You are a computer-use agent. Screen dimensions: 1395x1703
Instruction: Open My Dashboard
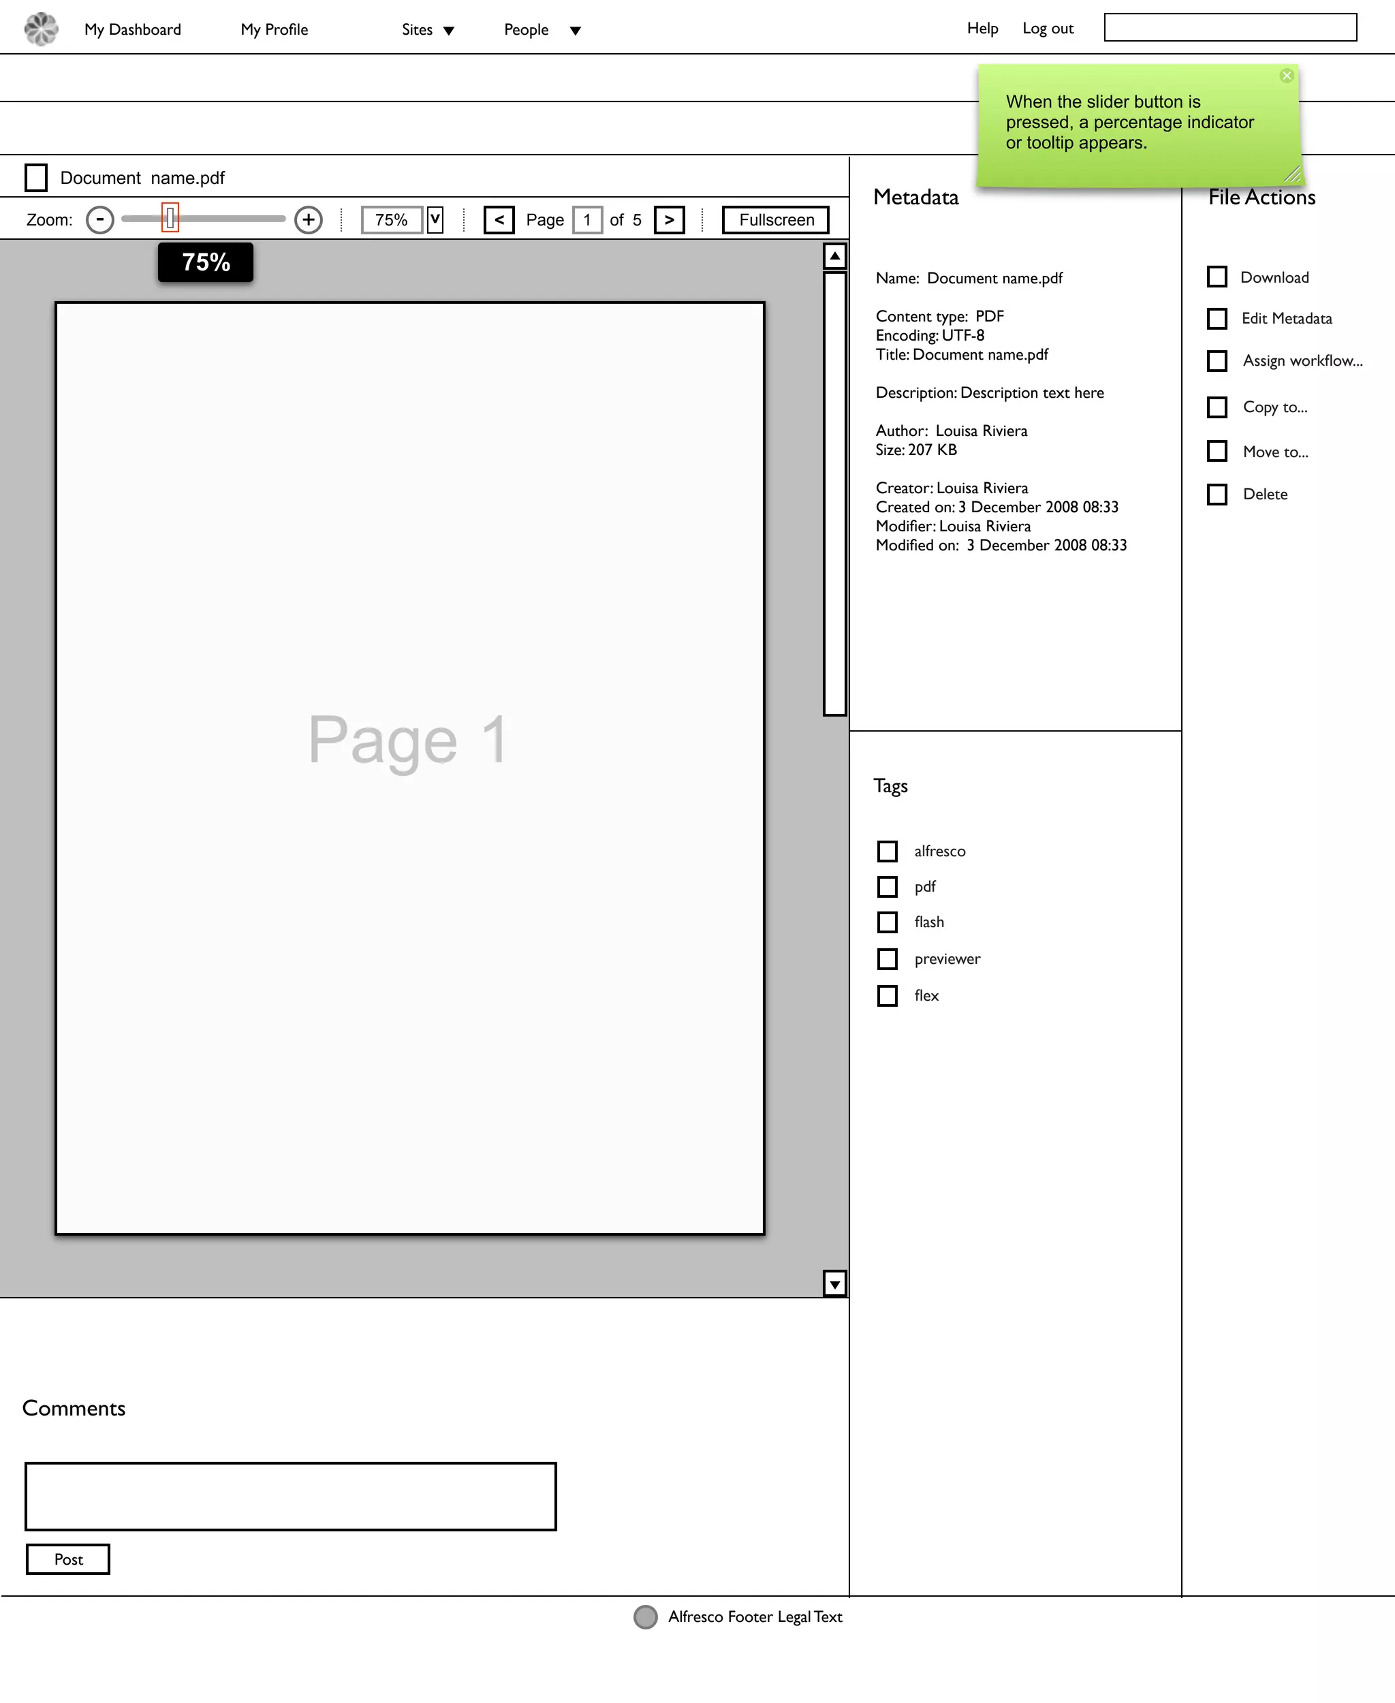point(133,30)
